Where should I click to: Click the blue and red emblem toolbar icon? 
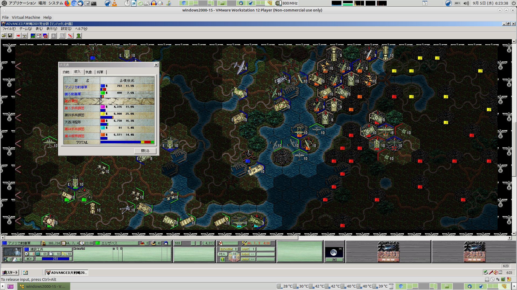pyautogui.click(x=45, y=36)
